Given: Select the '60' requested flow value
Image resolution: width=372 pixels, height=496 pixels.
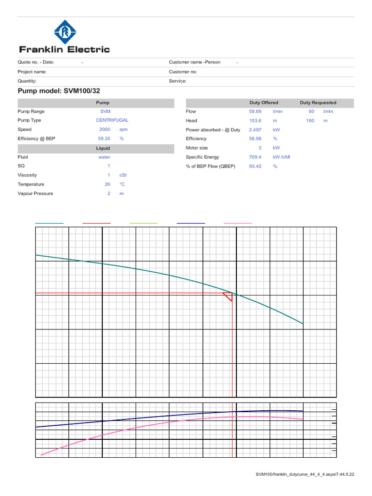Looking at the screenshot, I should (x=311, y=111).
